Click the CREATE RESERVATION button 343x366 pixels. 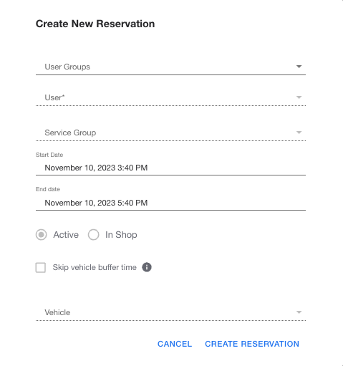pos(252,344)
